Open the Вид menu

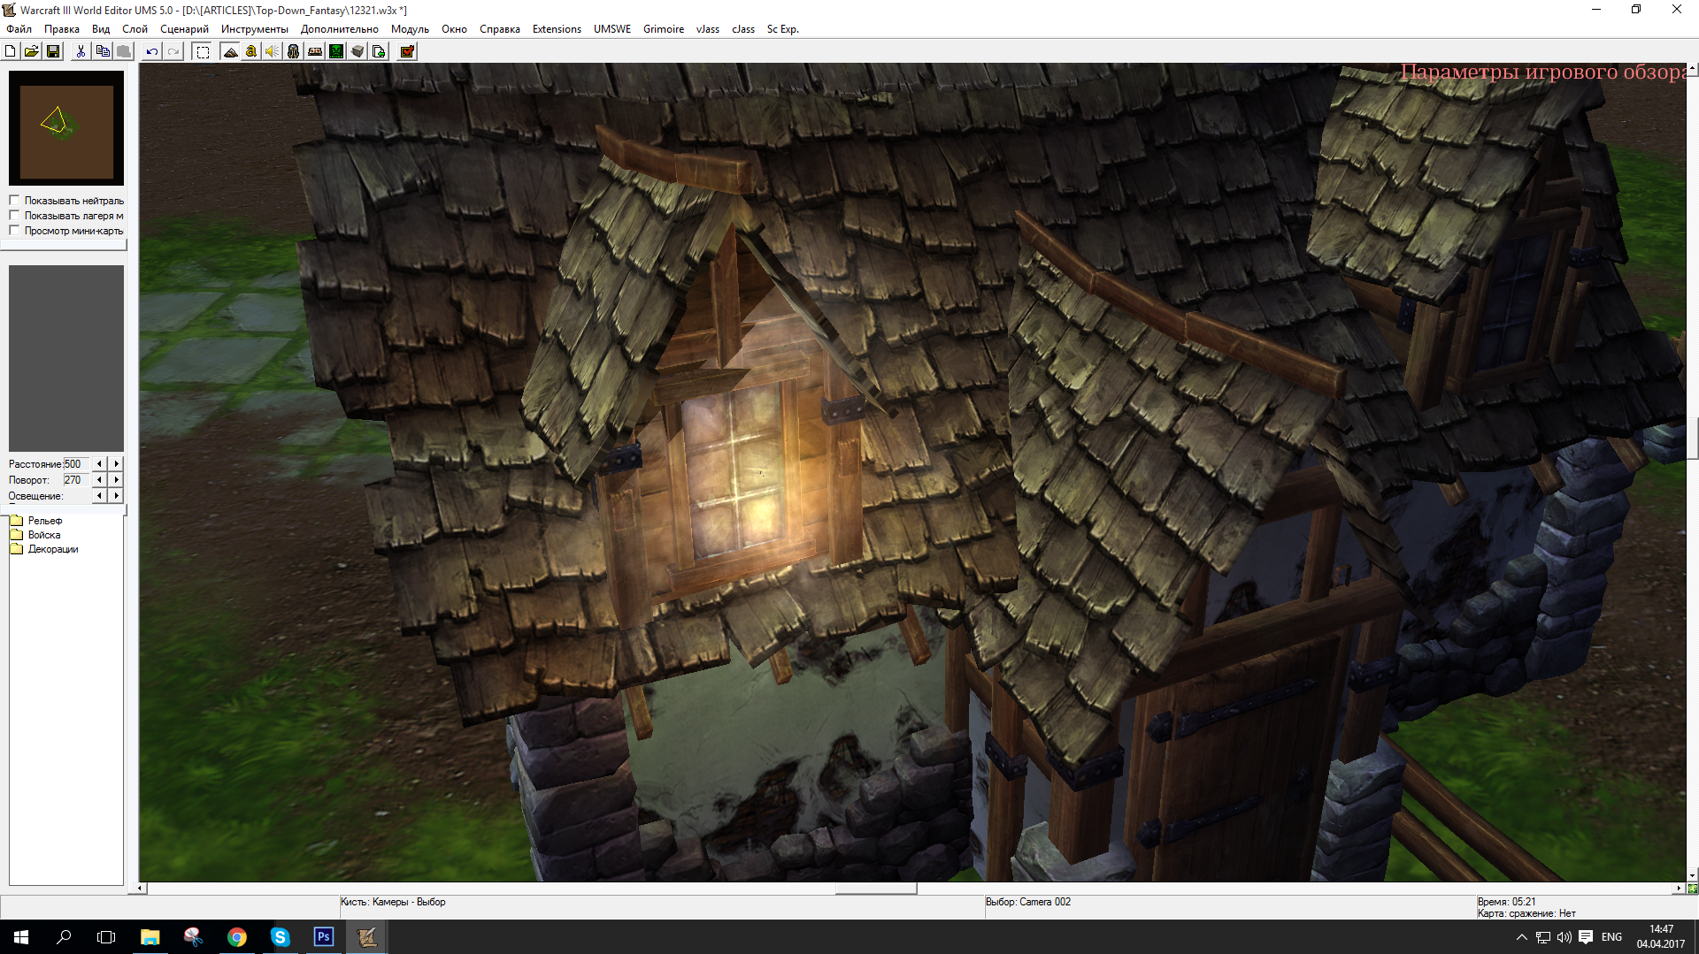tap(101, 29)
